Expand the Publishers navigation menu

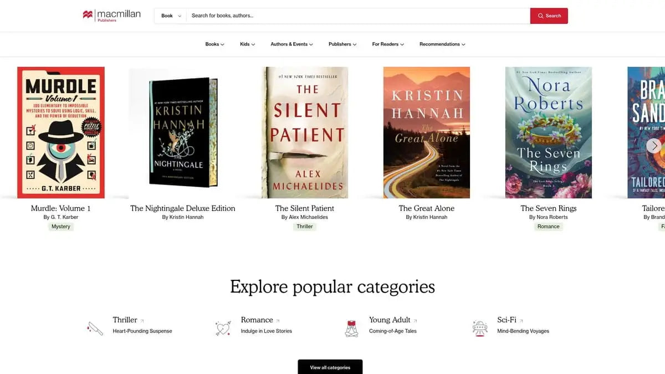[x=342, y=44]
